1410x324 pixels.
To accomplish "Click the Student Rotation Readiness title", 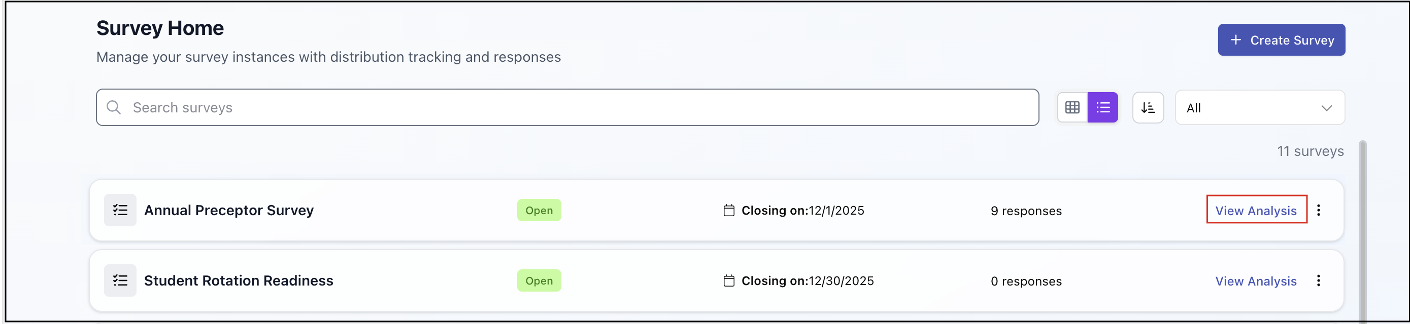I will click(239, 281).
